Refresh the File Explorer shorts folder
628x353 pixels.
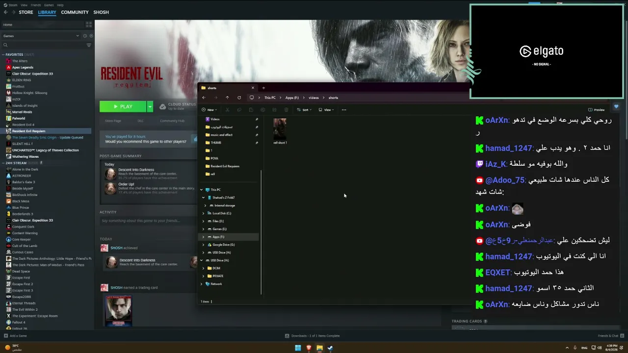239,98
